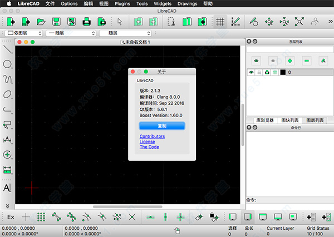Save the drawing with the floppy disk icon
This screenshot has width=334, height=237.
click(56, 22)
